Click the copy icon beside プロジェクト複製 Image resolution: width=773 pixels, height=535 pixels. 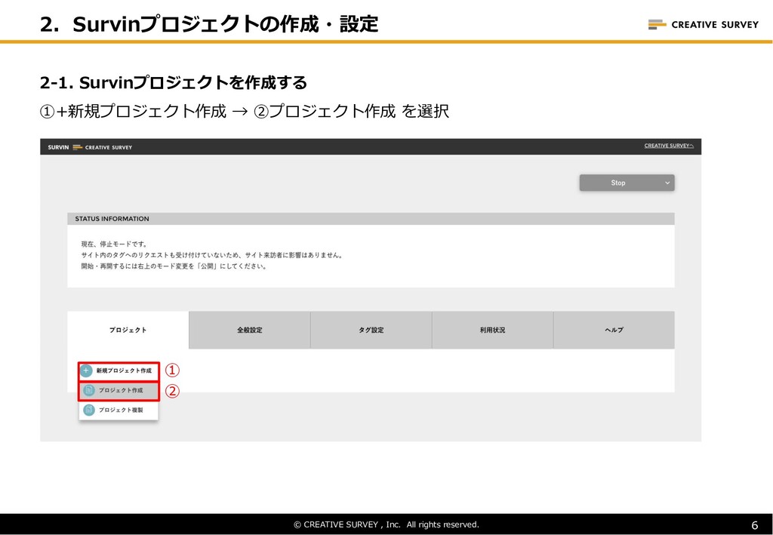click(89, 410)
